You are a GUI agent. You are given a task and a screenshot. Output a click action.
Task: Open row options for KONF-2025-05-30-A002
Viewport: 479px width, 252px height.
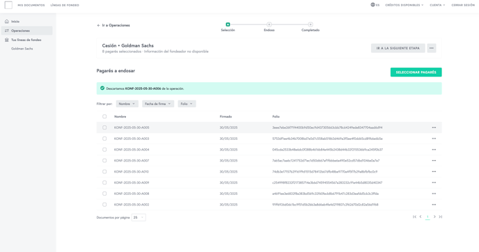[434, 205]
